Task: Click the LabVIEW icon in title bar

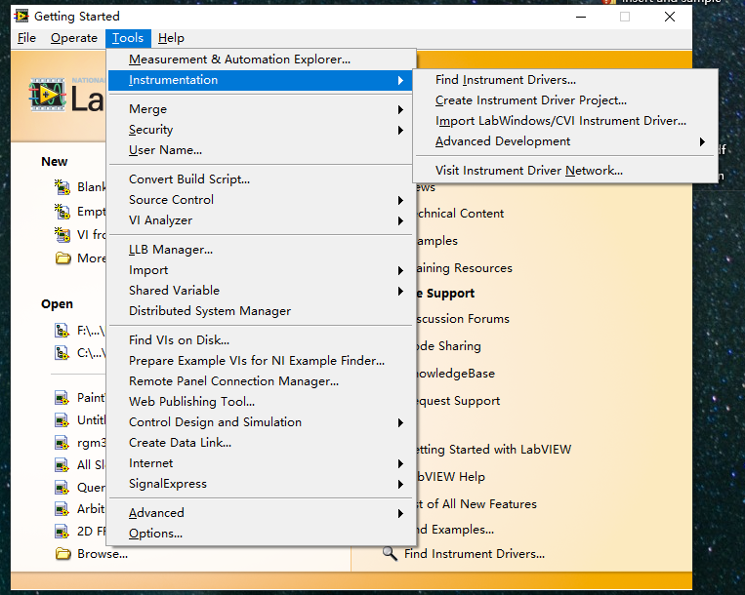Action: click(x=21, y=17)
